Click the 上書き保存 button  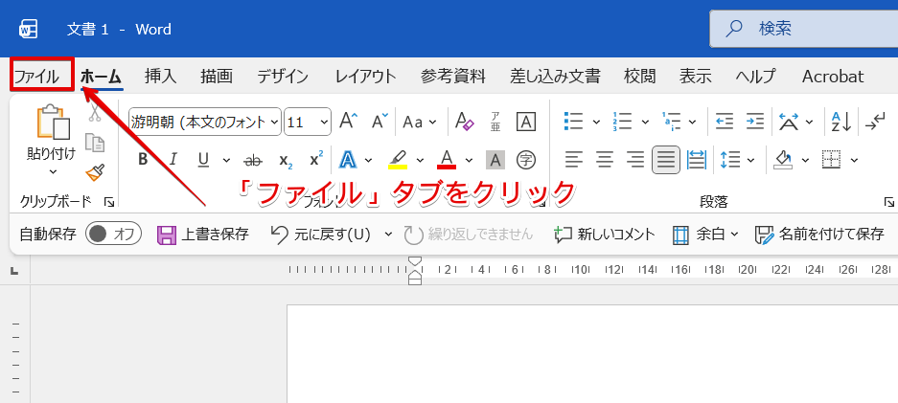tap(203, 234)
